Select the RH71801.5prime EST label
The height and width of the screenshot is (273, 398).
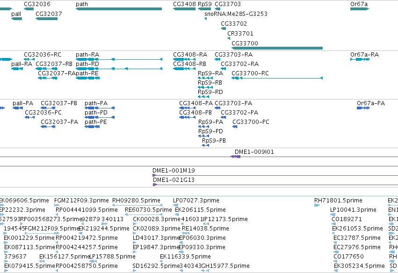338,201
